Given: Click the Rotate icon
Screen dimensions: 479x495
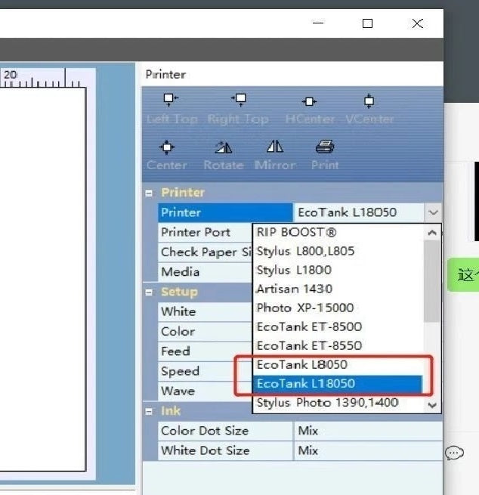Looking at the screenshot, I should 223,147.
